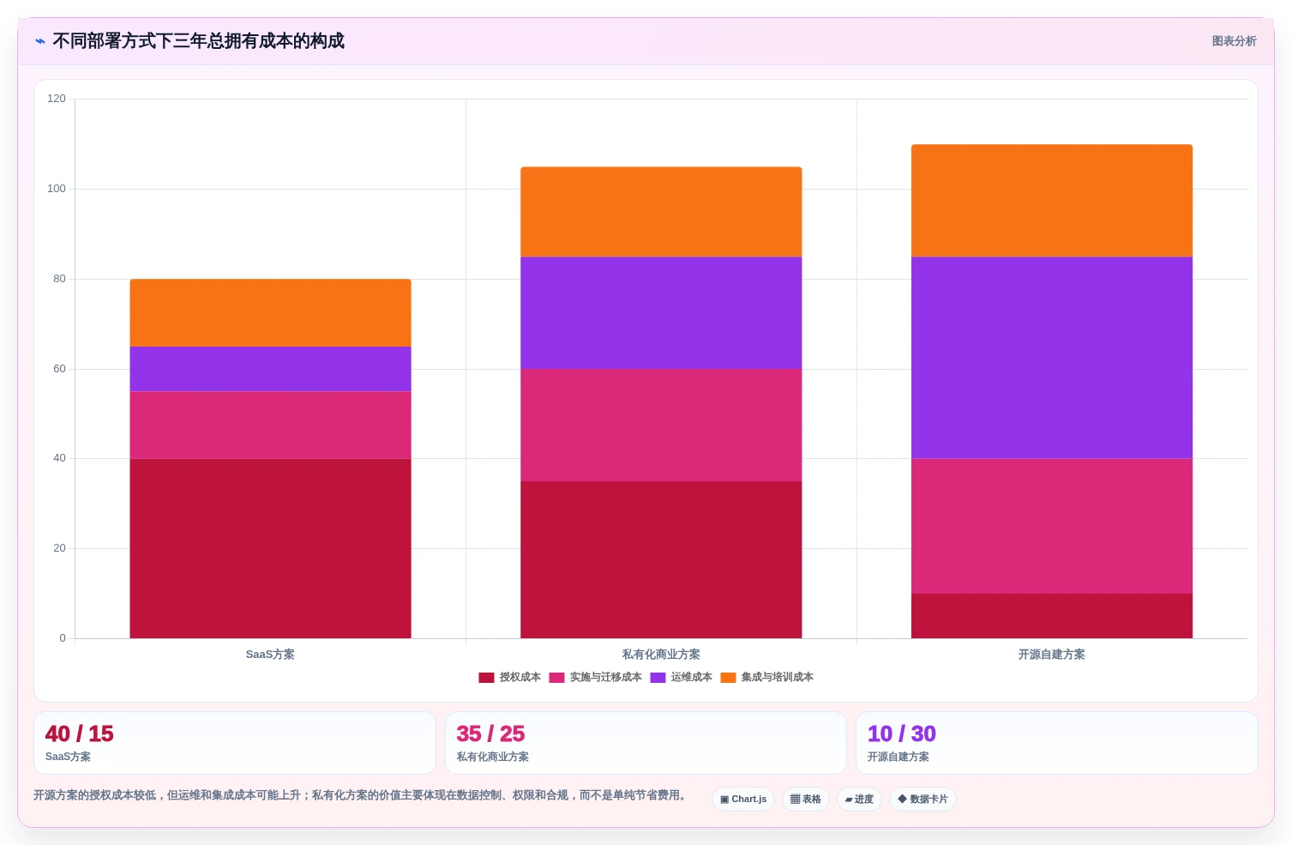
Task: Click the SaaS方案 orange 集成与培训成本 segment
Action: tap(270, 313)
